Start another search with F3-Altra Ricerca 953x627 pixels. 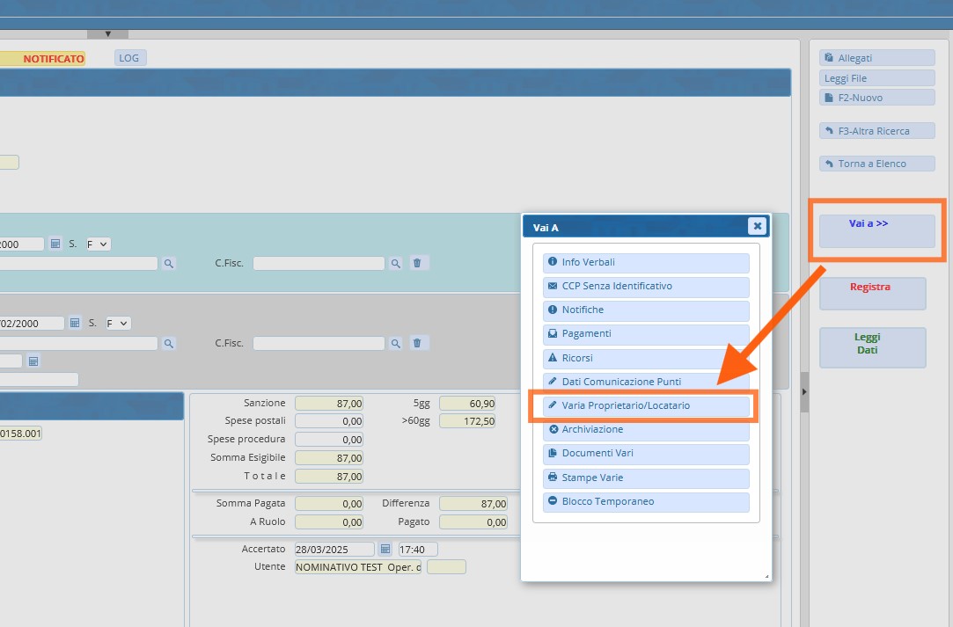click(x=877, y=131)
